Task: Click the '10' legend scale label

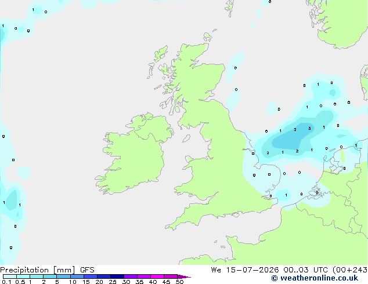Action: pos(73,282)
